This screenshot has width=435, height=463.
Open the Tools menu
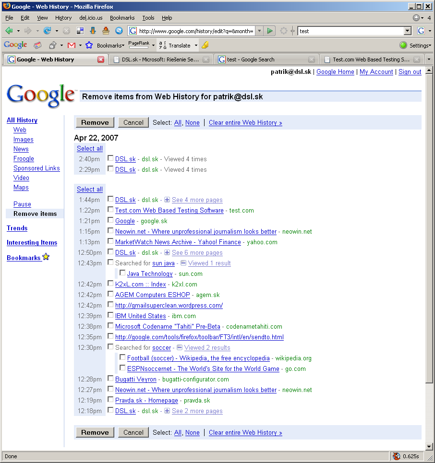coord(148,18)
